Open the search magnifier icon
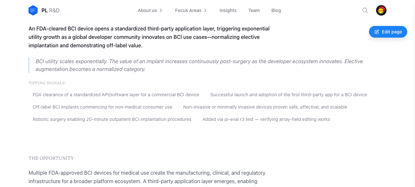The image size is (415, 187). (x=365, y=10)
